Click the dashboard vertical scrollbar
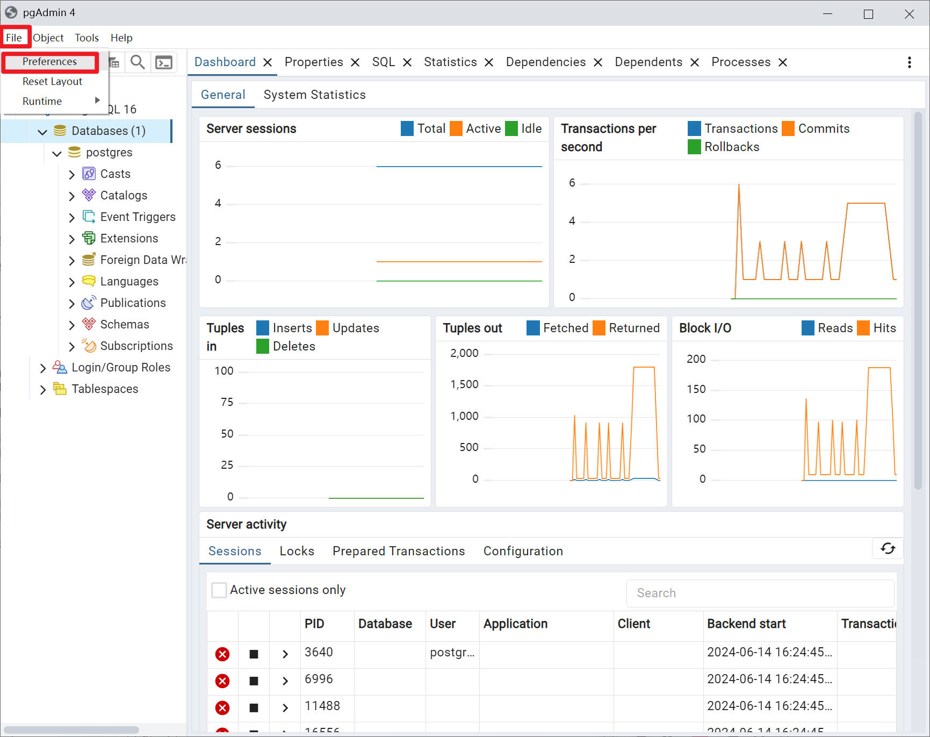 click(918, 300)
